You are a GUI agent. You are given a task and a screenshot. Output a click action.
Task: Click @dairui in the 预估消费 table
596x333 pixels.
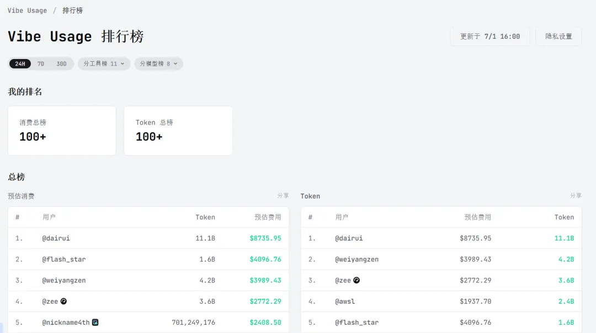pyautogui.click(x=56, y=239)
